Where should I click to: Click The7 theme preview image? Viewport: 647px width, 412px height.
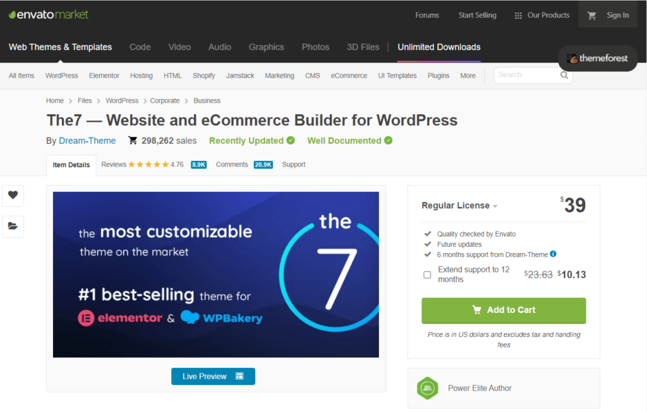[x=216, y=274]
